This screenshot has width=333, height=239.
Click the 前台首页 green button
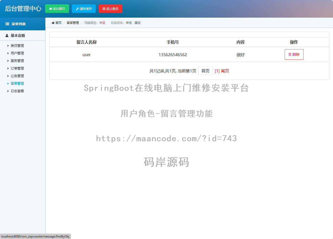tap(57, 9)
